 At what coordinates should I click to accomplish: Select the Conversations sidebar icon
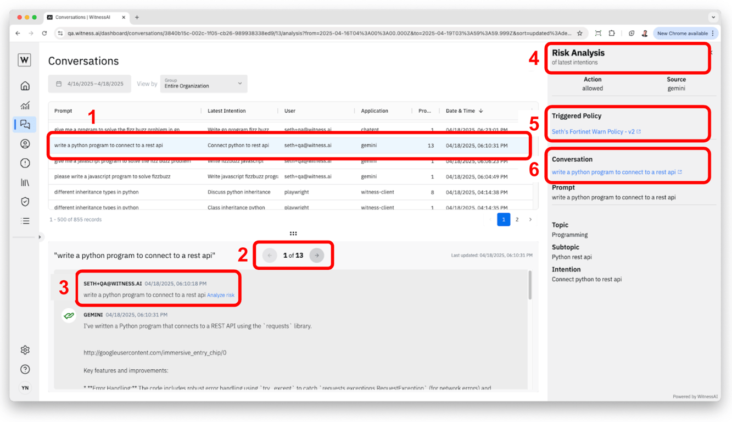[x=25, y=124]
